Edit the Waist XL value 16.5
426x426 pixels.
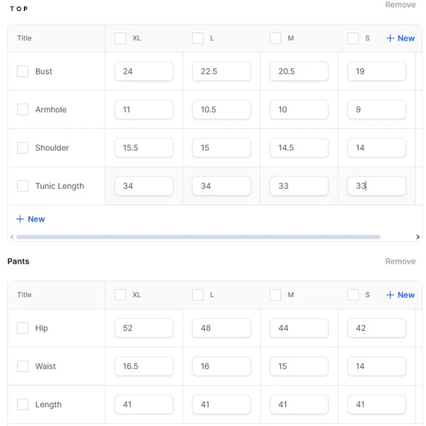click(144, 367)
